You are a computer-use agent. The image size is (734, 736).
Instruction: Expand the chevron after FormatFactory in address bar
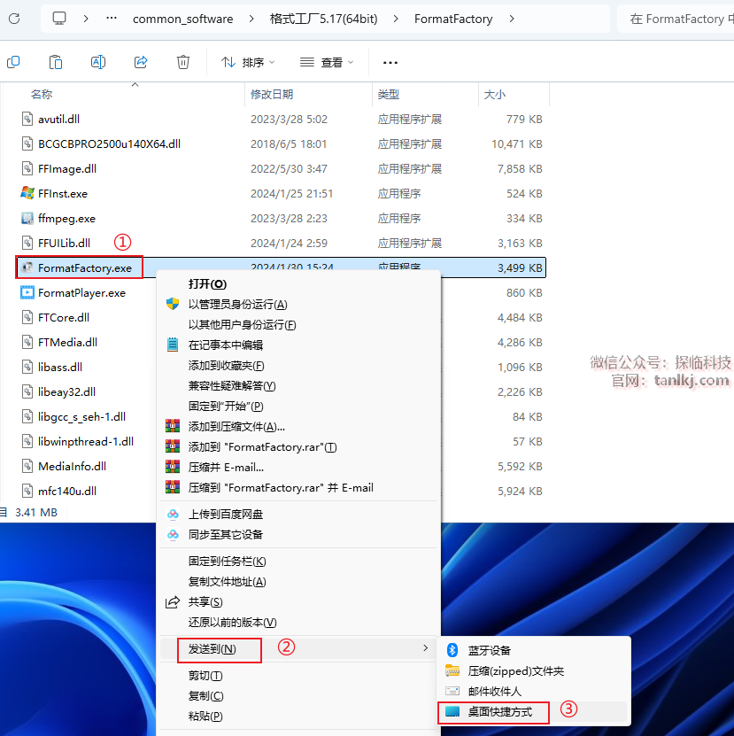[x=513, y=19]
